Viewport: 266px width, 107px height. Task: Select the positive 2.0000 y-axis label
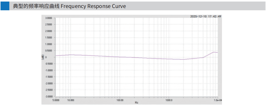tap(49, 31)
